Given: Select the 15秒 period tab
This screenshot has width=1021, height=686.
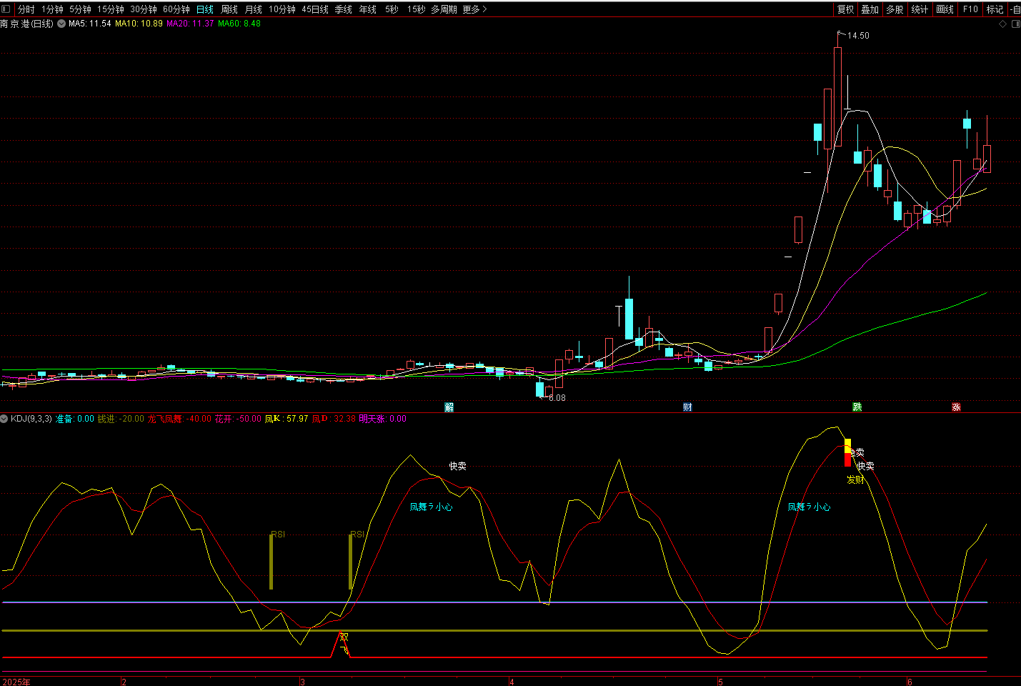Looking at the screenshot, I should click(x=417, y=9).
